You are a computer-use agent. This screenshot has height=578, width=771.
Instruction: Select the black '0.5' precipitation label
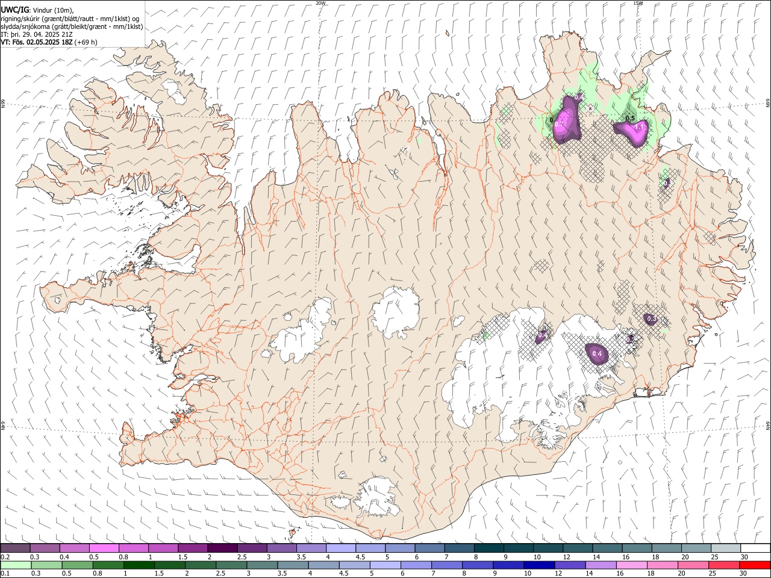[630, 118]
